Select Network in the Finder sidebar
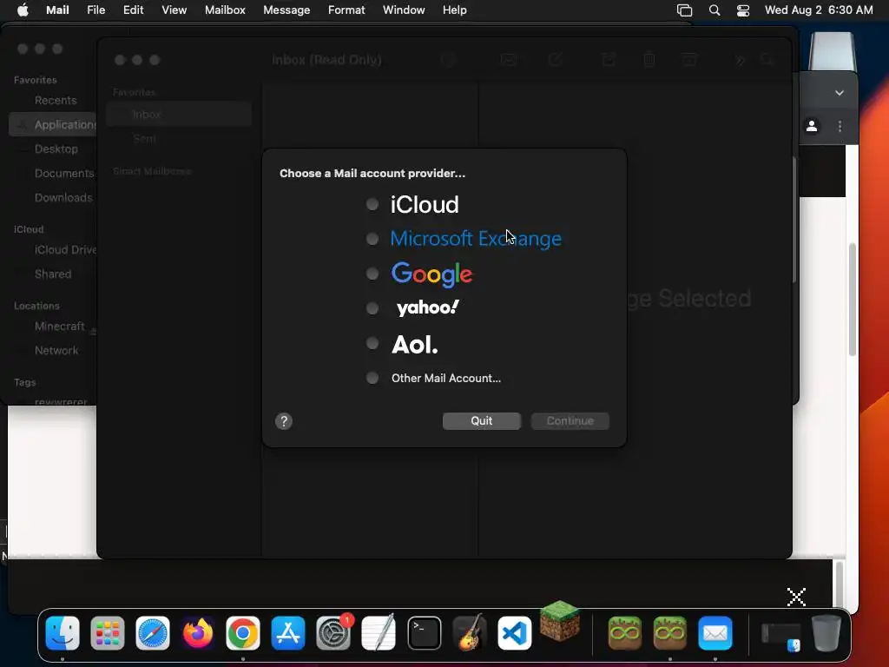The height and width of the screenshot is (667, 889). coord(56,351)
